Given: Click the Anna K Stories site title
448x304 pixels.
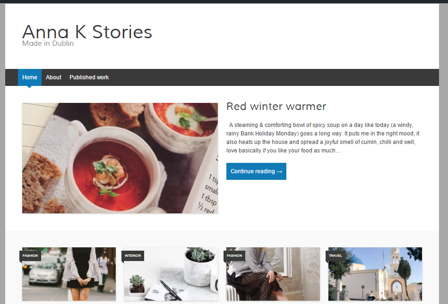Looking at the screenshot, I should (87, 32).
